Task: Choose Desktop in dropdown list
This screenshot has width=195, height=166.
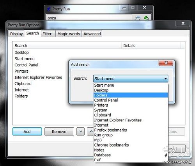Action: point(131,90)
